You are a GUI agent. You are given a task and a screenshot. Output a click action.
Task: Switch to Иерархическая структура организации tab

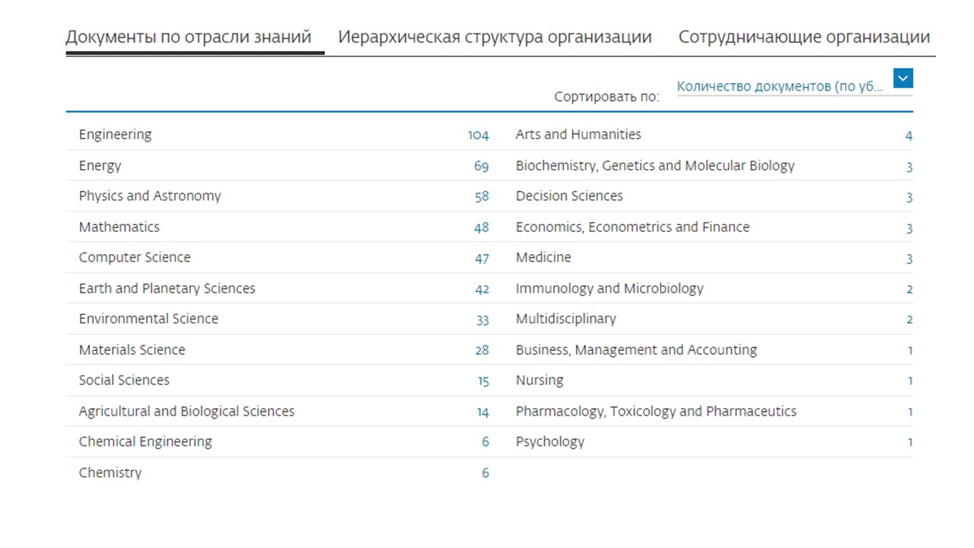(x=495, y=37)
